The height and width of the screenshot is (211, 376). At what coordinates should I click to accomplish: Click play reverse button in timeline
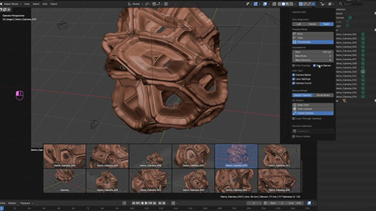(x=142, y=203)
